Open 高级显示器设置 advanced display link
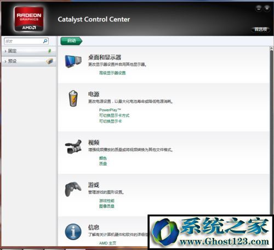274x250 pixels. (112, 73)
